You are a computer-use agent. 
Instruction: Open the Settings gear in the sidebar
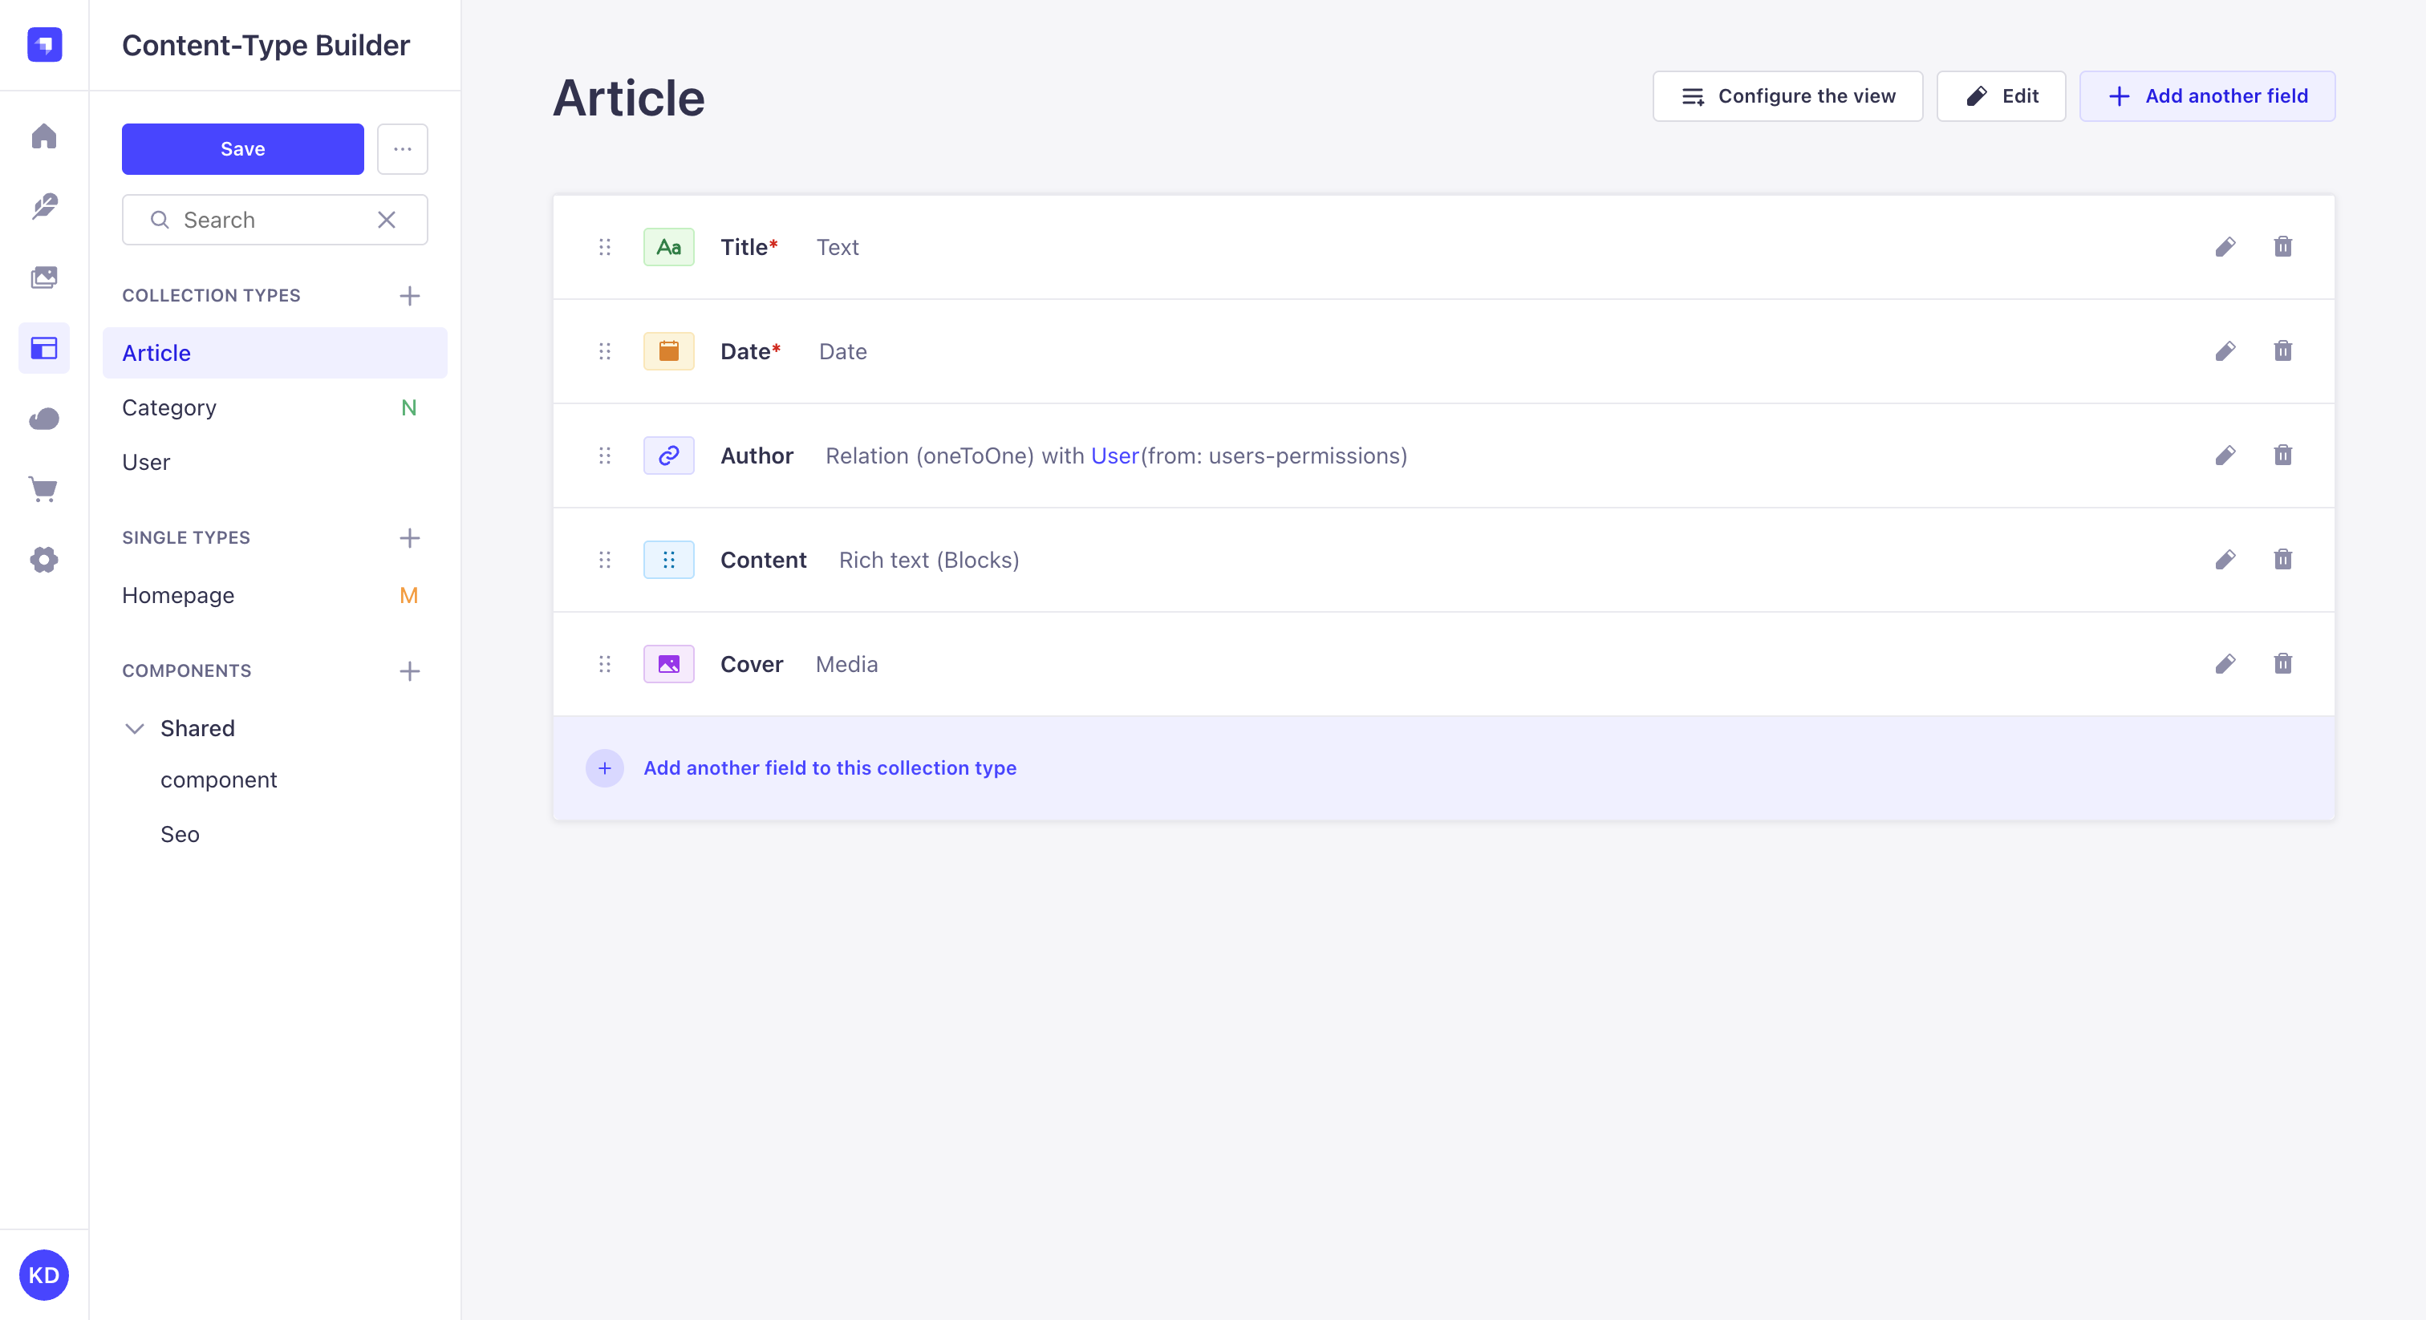click(44, 561)
